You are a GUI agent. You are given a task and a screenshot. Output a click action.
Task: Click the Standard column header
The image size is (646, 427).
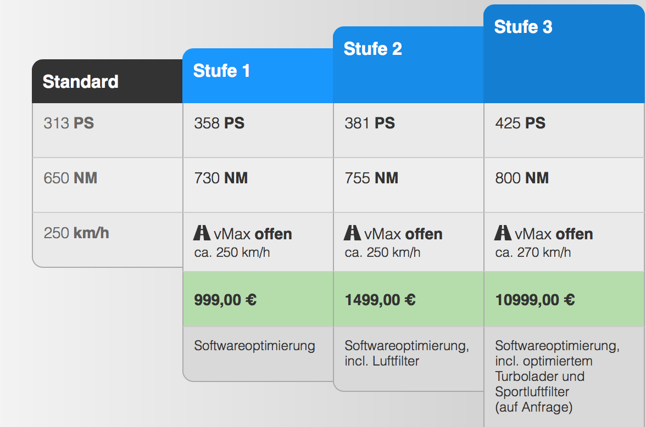(107, 81)
